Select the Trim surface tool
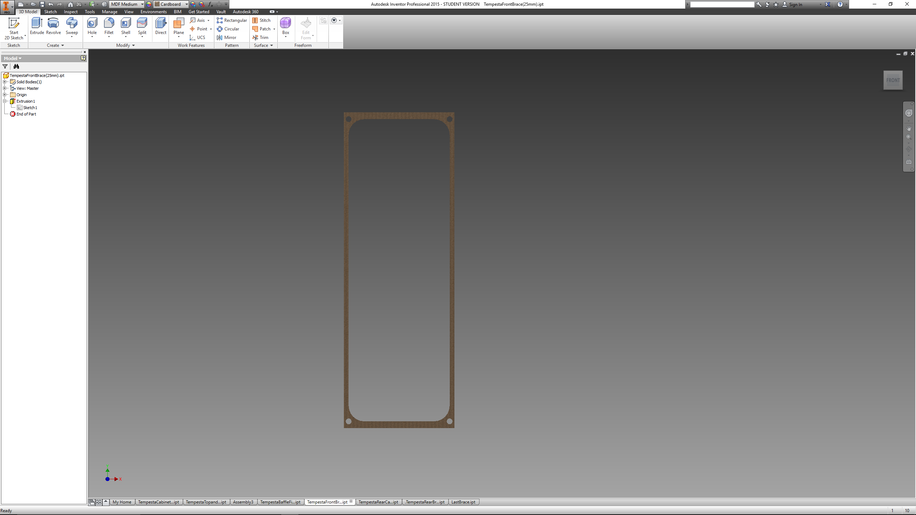The image size is (916, 515). point(260,38)
